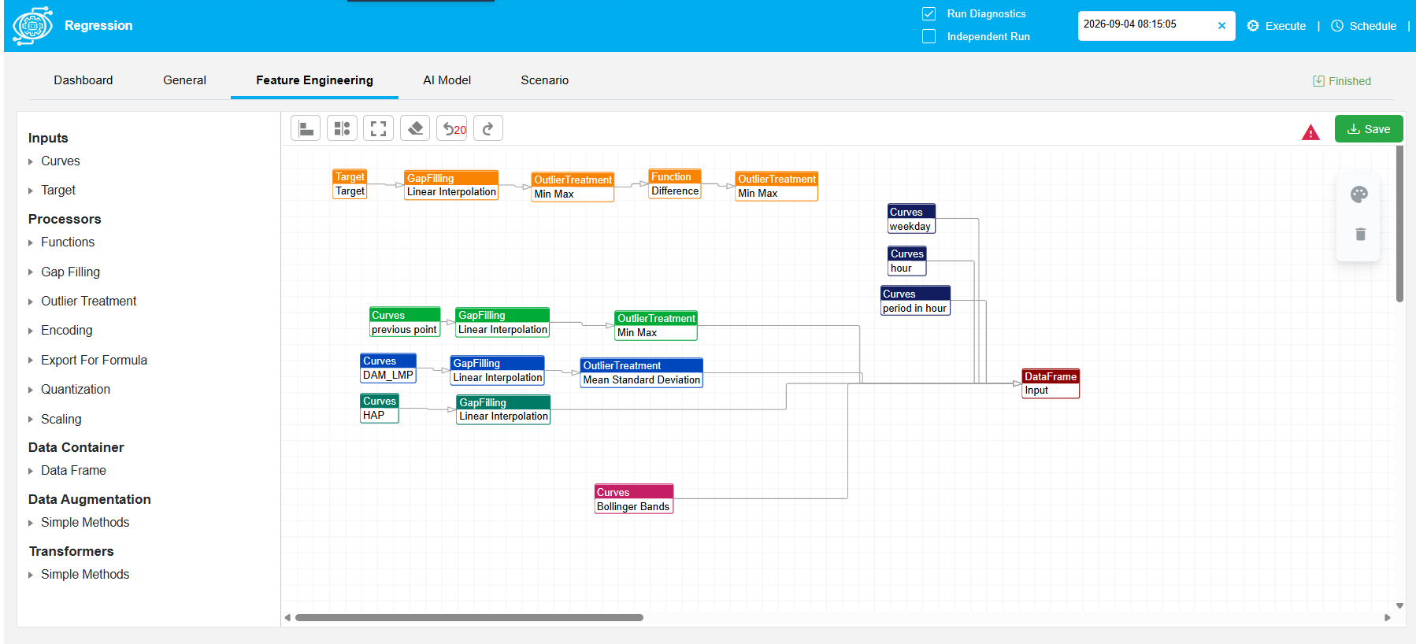The image size is (1416, 644).
Task: Click the auto-arrange nodes toolbar icon
Action: (342, 128)
